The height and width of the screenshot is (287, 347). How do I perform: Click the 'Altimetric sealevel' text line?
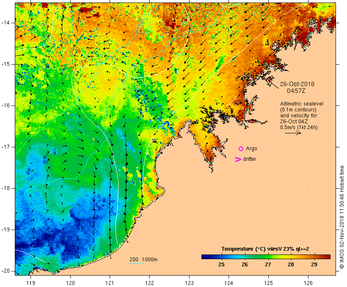click(x=302, y=104)
